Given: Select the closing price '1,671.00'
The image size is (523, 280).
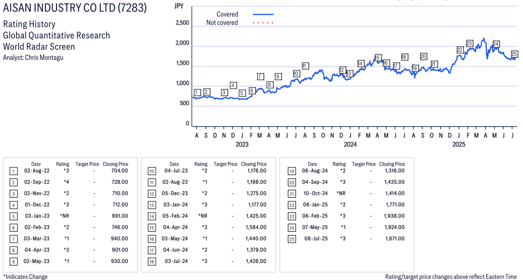Looking at the screenshot, I should point(395,239).
